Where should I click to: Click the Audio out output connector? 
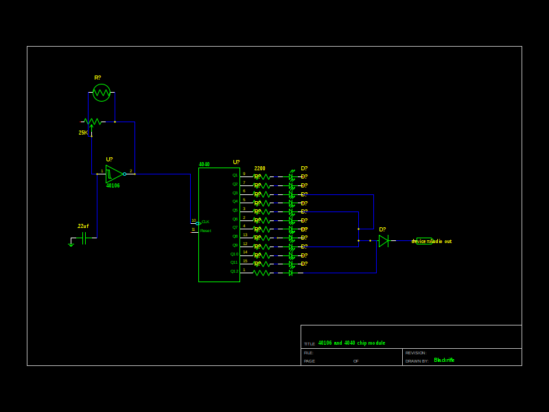pos(424,241)
